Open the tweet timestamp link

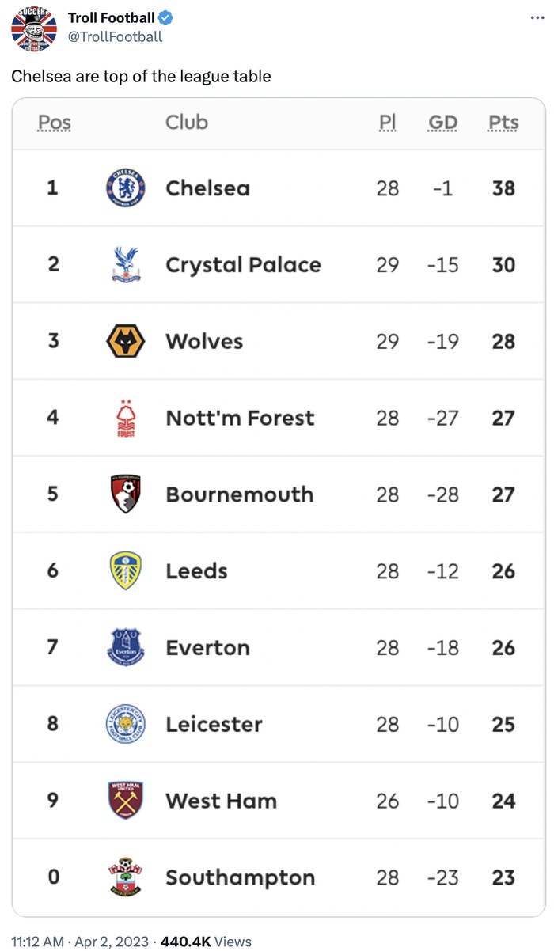[80, 942]
